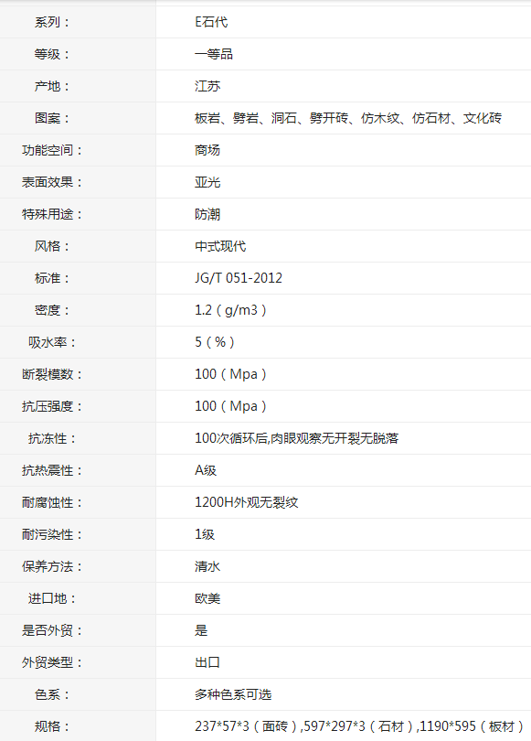Select the 清水 maintenance method value
Screen dimensions: 531x741
coord(207,566)
